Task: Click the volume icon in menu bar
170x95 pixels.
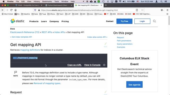Action: [124, 1]
